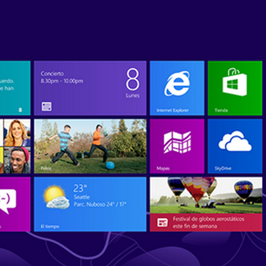
Task: Click the sun and cloud weather icon
Action: (56, 197)
